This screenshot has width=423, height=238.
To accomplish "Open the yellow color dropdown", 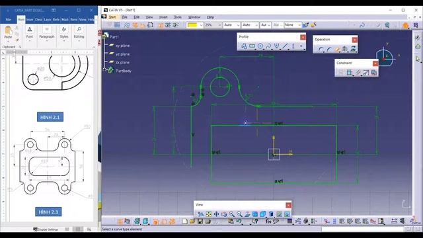I will pos(201,25).
